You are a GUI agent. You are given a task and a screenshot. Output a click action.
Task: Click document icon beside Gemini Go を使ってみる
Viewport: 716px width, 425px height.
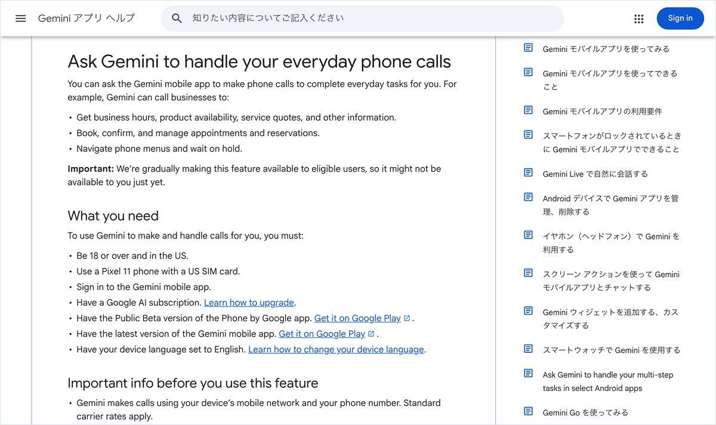[x=528, y=411]
